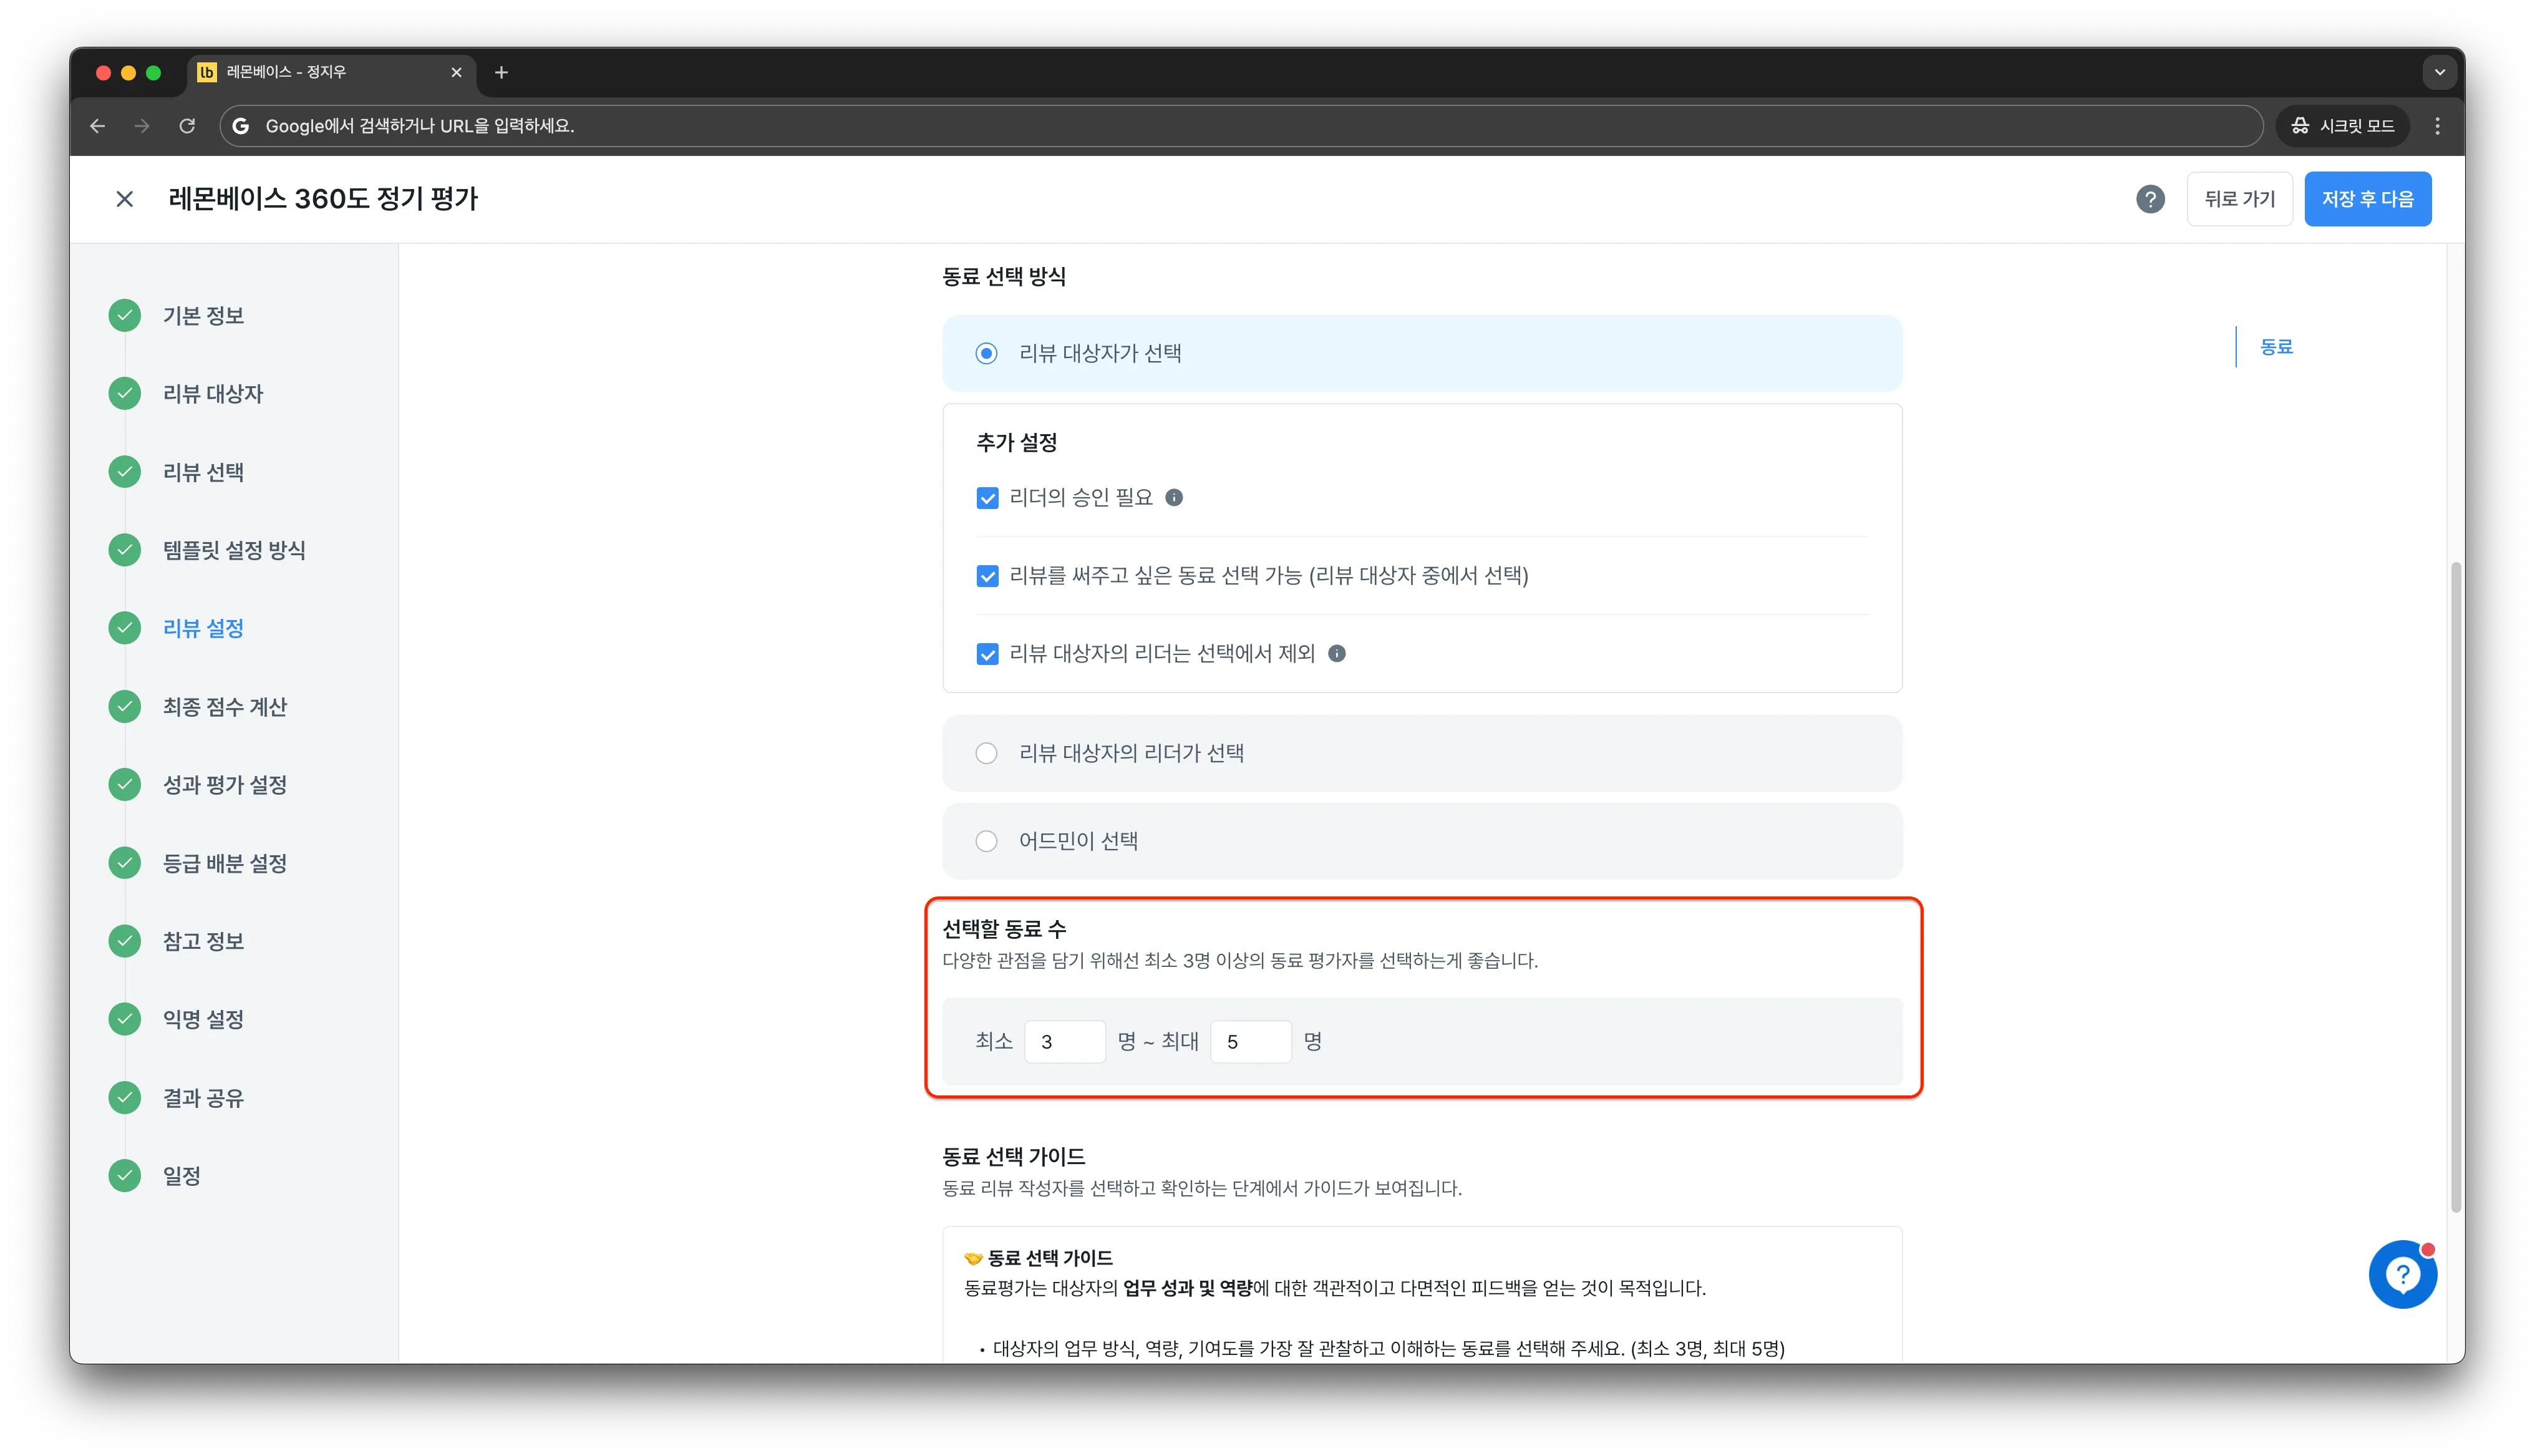
Task: Click the green check icon beside 기본 정보
Action: point(125,315)
